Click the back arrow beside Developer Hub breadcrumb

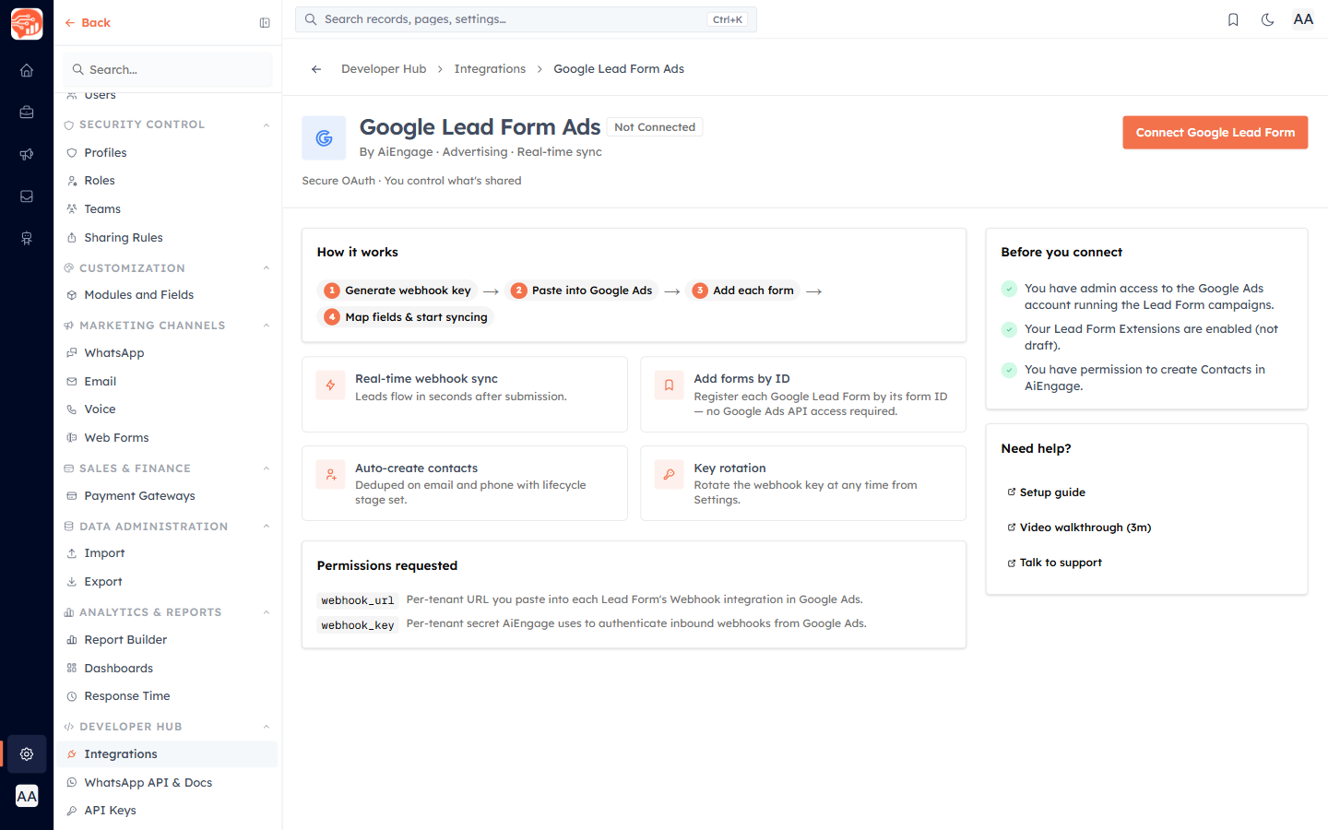(x=316, y=69)
